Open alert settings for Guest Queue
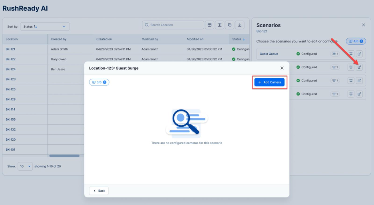The width and height of the screenshot is (374, 205). [351, 54]
